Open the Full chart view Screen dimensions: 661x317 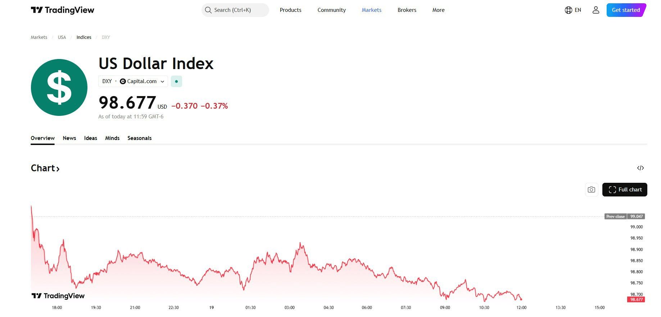pyautogui.click(x=625, y=190)
